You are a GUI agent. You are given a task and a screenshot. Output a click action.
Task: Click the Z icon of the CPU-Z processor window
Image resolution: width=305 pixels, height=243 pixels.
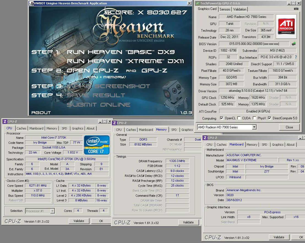click(5, 121)
